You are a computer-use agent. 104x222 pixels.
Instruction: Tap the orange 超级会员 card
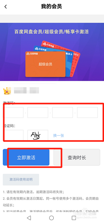[45, 64]
